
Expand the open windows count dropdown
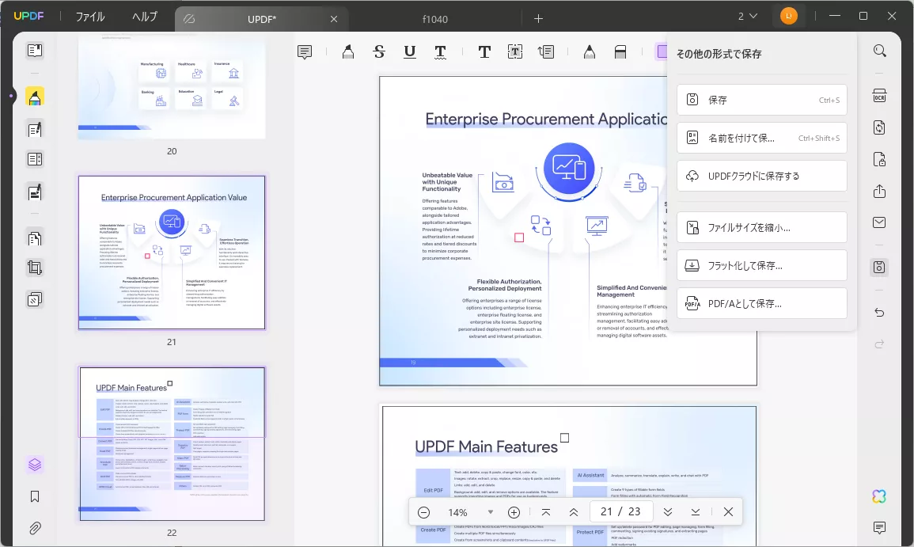tap(748, 17)
